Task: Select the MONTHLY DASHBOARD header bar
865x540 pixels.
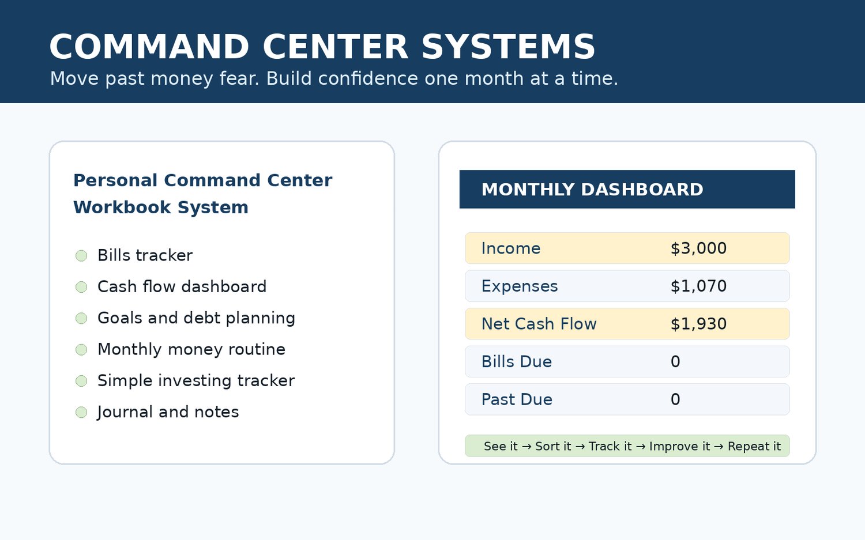Action: click(x=627, y=189)
